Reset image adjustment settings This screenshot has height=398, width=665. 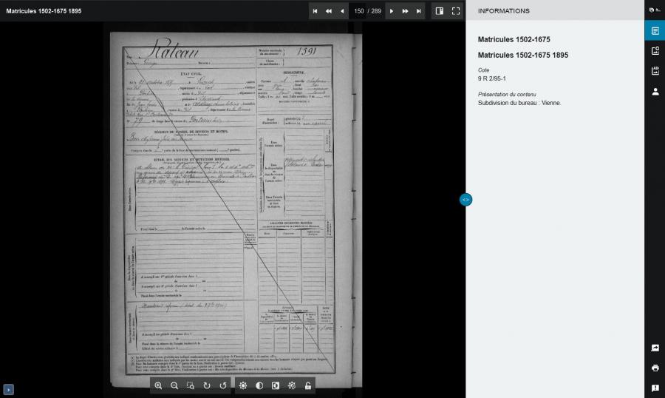[x=292, y=385]
